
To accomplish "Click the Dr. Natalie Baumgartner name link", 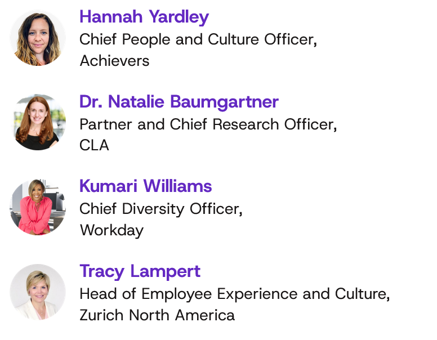I will tap(179, 102).
